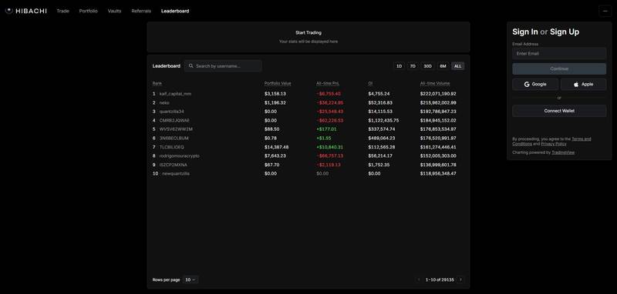Select the 6M time range

point(443,66)
